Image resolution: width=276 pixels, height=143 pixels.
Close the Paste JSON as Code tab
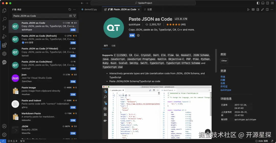[x=139, y=9]
